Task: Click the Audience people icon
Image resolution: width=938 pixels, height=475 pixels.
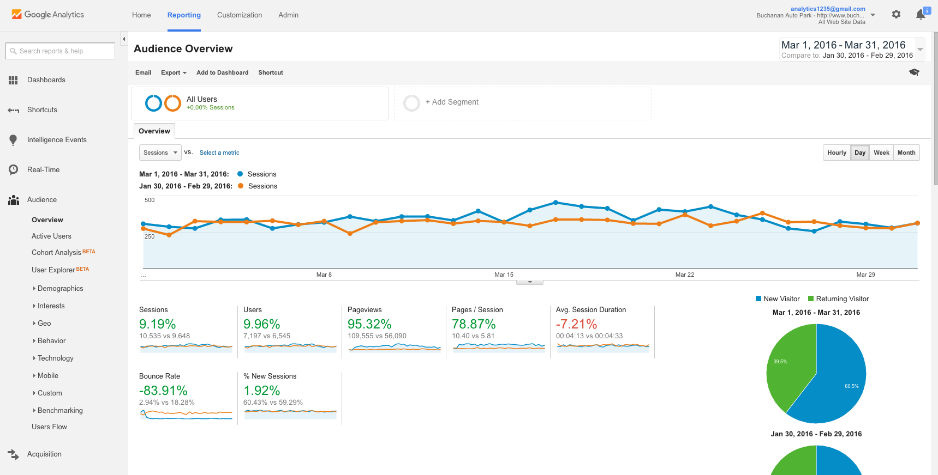Action: (13, 200)
